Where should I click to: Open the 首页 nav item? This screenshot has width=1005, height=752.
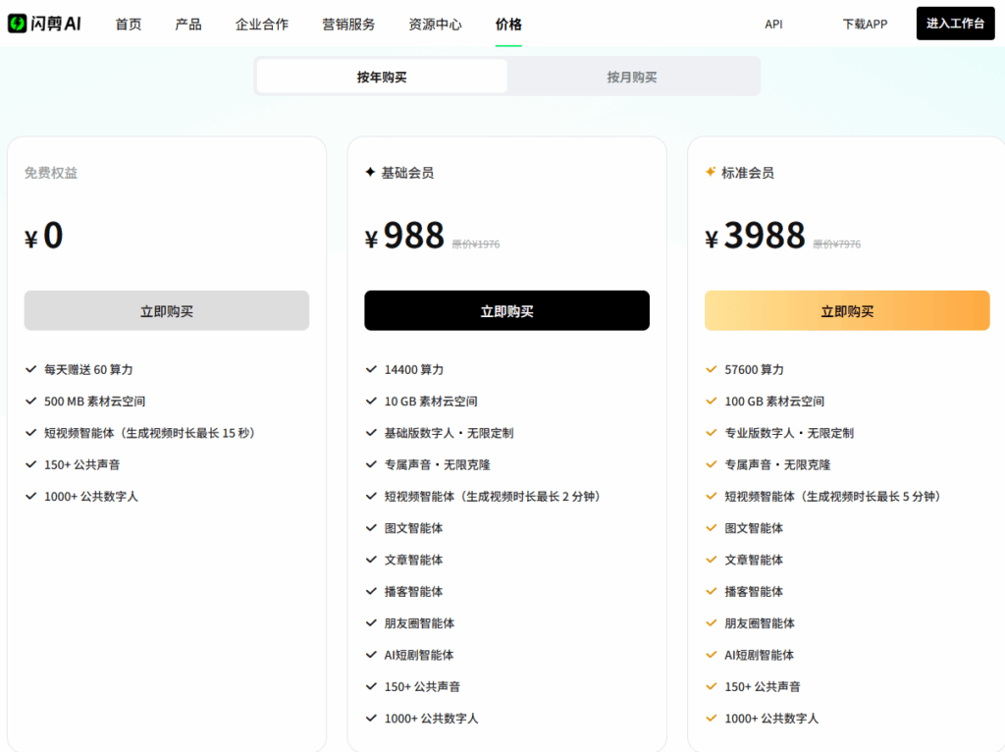click(129, 25)
